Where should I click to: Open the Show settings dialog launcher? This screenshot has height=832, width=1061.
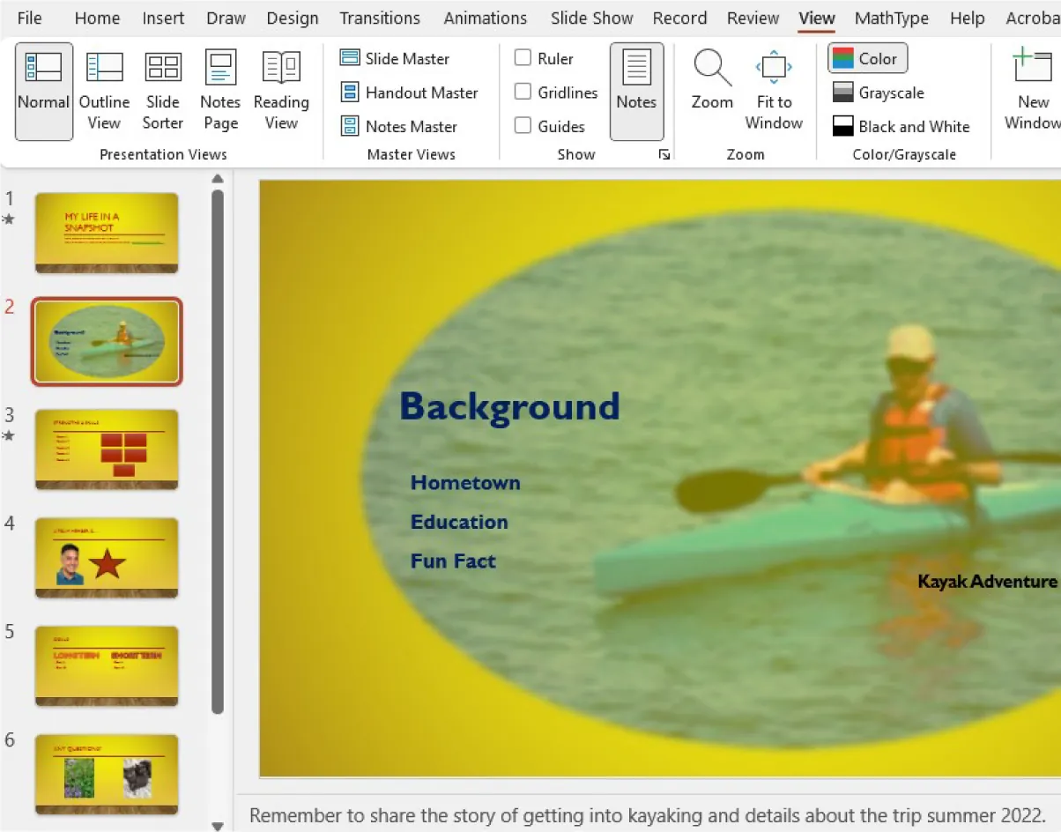(x=664, y=154)
